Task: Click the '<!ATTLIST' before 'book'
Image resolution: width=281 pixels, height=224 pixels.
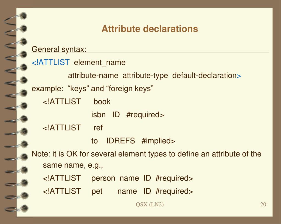Action: point(62,101)
